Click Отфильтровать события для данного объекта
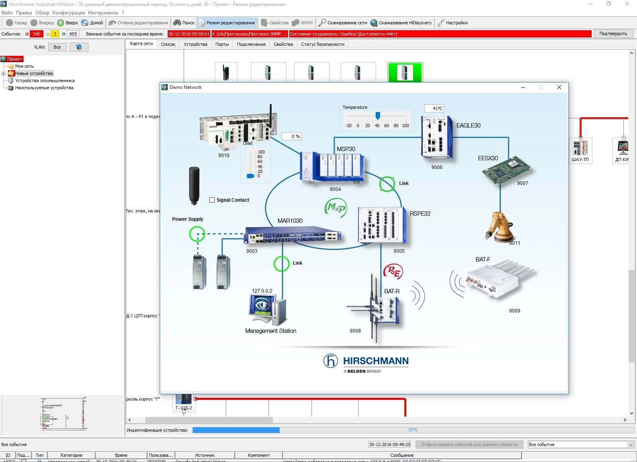Image resolution: width=637 pixels, height=462 pixels. click(469, 444)
